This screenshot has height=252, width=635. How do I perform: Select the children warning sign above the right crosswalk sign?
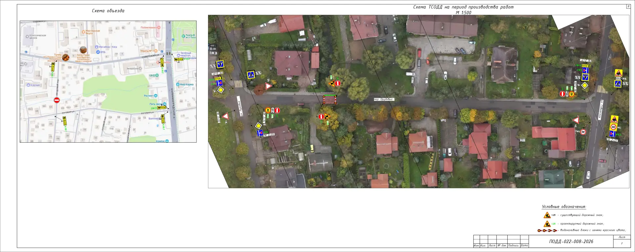[x=618, y=73]
